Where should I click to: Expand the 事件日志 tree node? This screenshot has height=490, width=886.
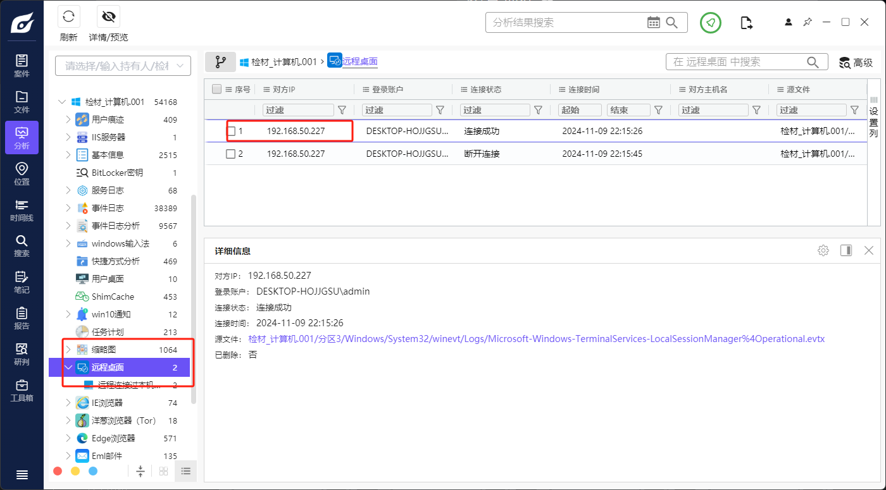(x=68, y=208)
